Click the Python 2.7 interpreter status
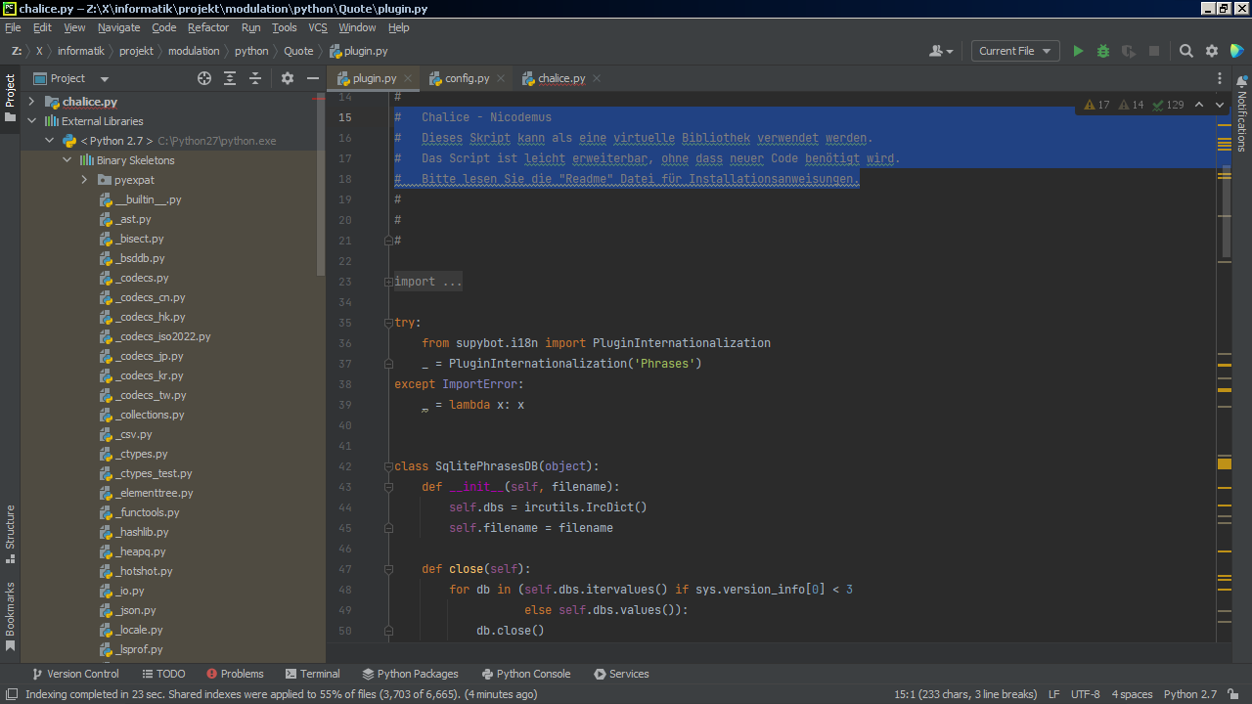 1189,694
